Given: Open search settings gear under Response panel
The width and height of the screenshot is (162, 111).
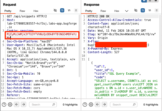Looking at the screenshot, I should 91,104.
